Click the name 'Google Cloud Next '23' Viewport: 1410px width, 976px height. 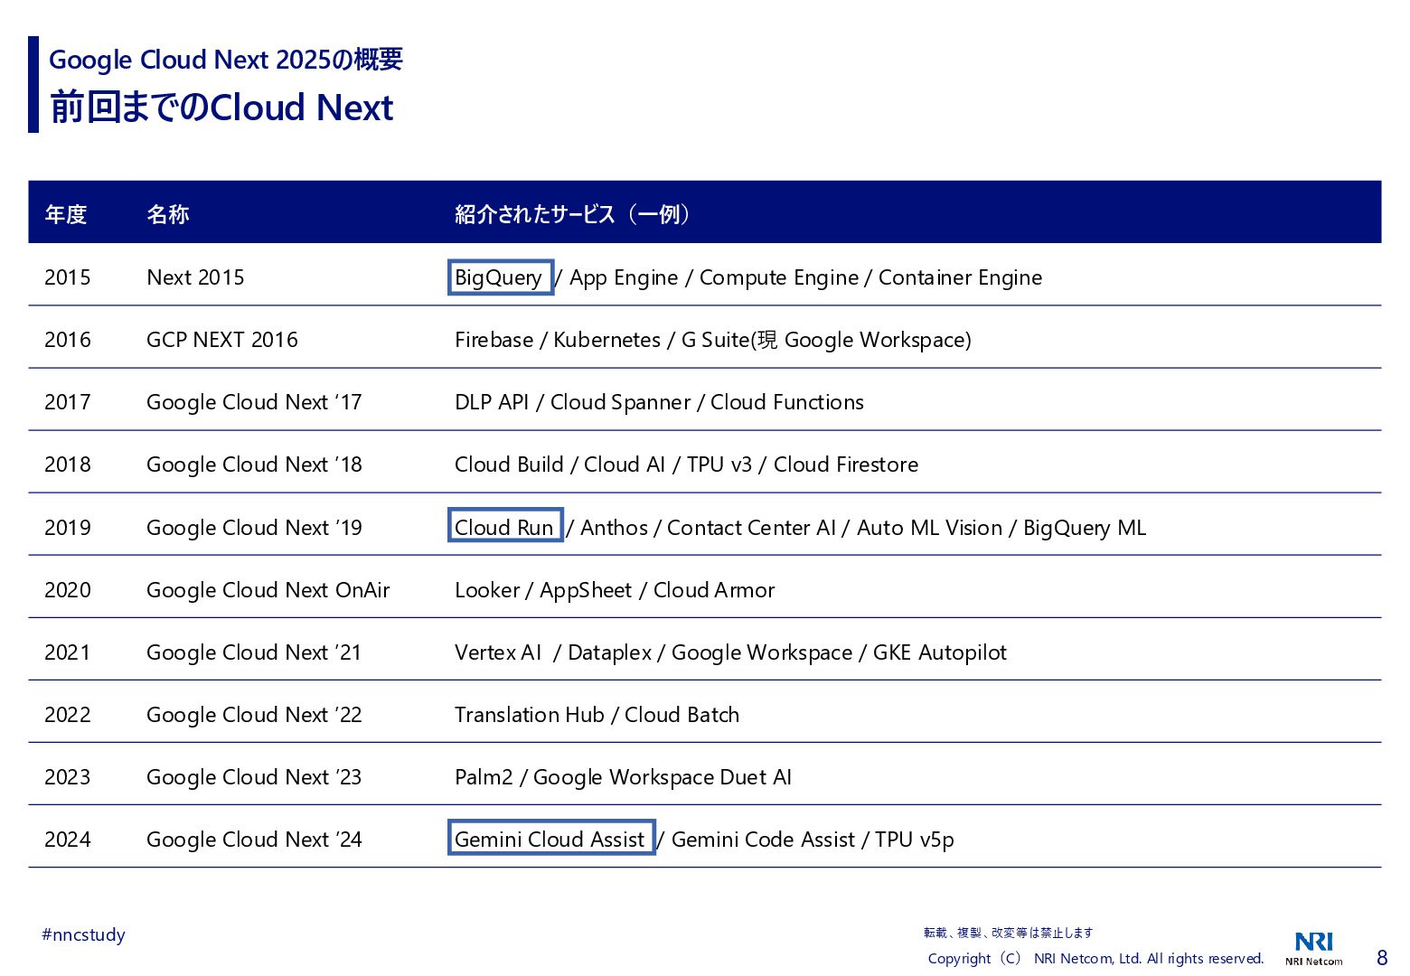(254, 777)
